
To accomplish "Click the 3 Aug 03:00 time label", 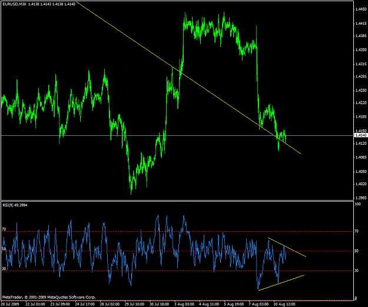I will click(184, 304).
